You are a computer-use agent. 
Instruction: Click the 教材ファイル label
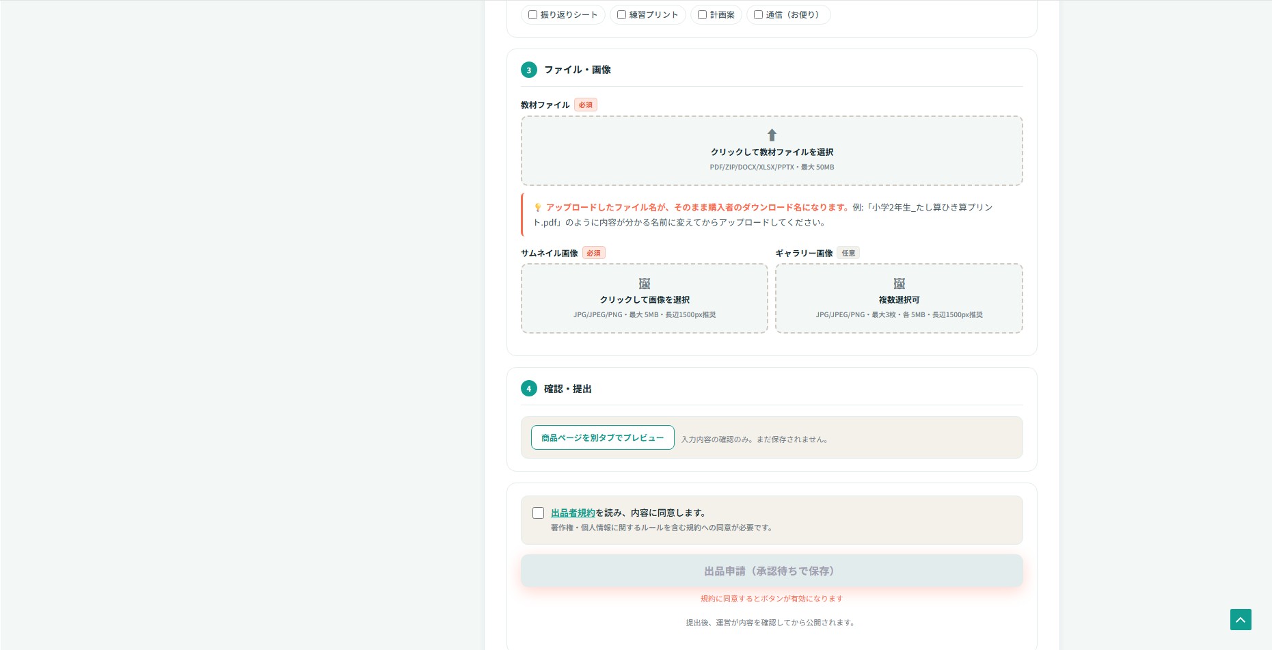545,105
